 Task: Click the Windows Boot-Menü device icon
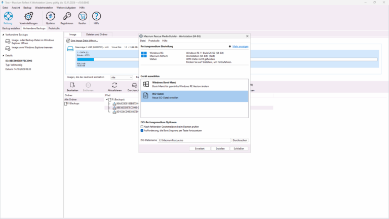tap(146, 84)
